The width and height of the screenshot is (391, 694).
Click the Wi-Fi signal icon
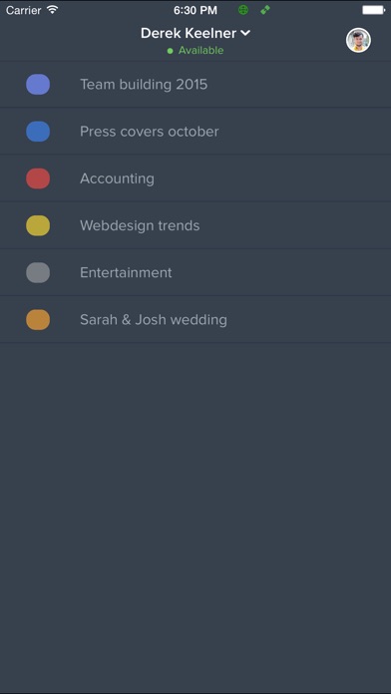point(53,10)
